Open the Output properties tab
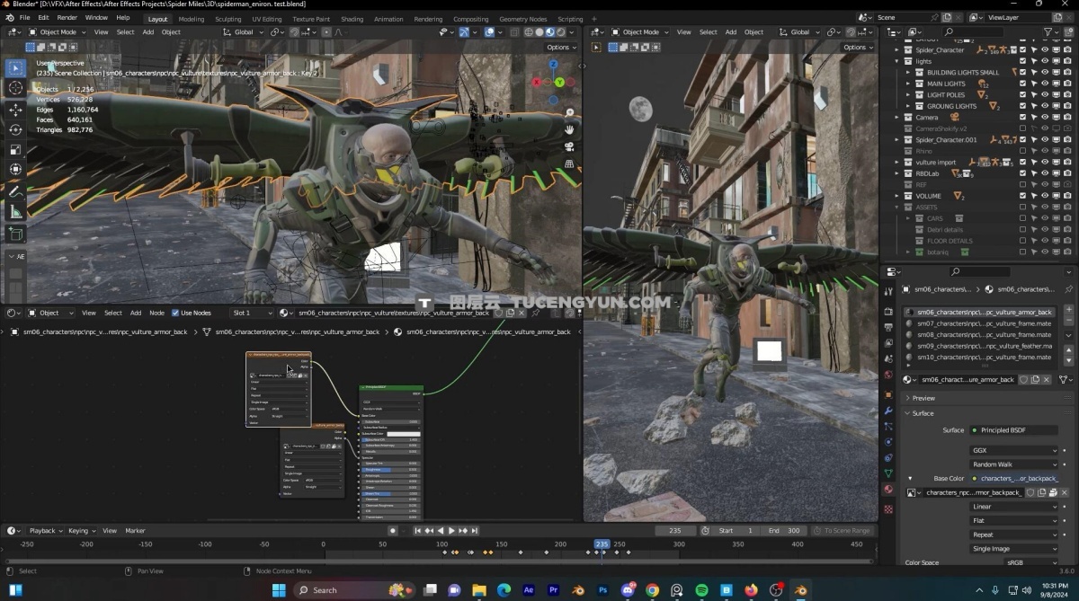 pos(888,327)
